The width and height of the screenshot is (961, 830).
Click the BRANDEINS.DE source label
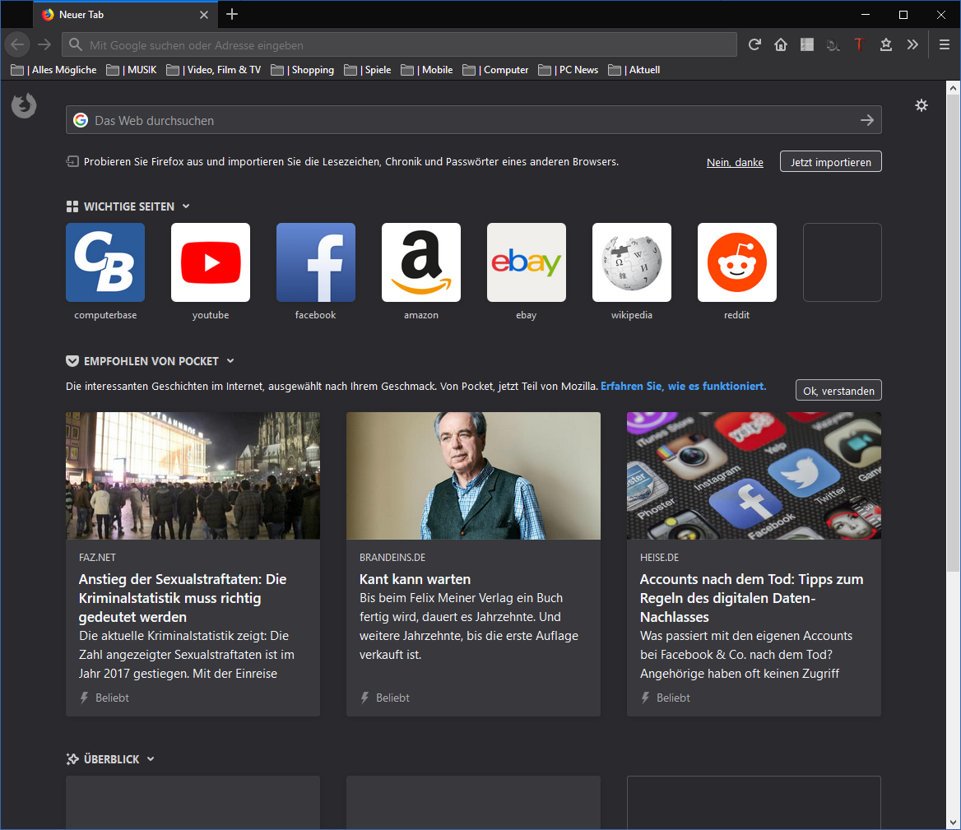coord(392,558)
